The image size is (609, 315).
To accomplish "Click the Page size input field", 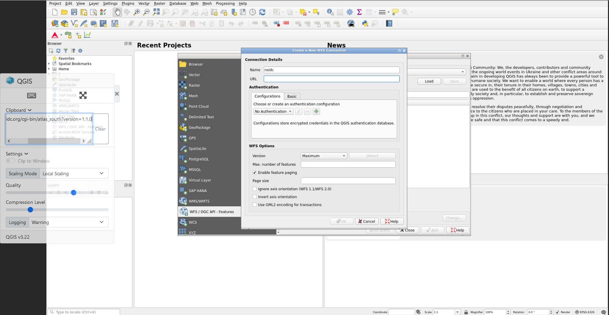I will pos(348,181).
